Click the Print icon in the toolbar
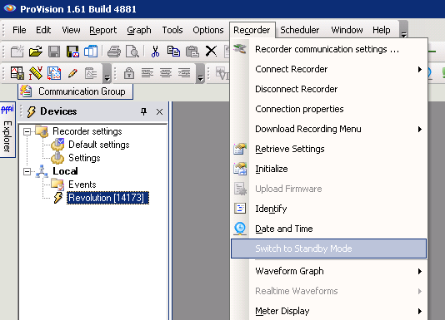Image resolution: width=445 pixels, height=320 pixels. point(114,52)
